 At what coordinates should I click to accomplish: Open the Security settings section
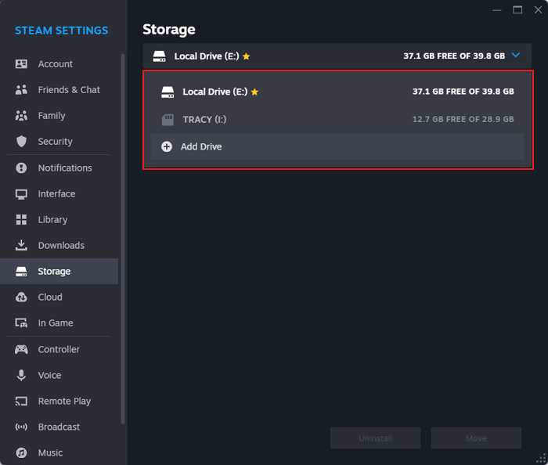59,142
